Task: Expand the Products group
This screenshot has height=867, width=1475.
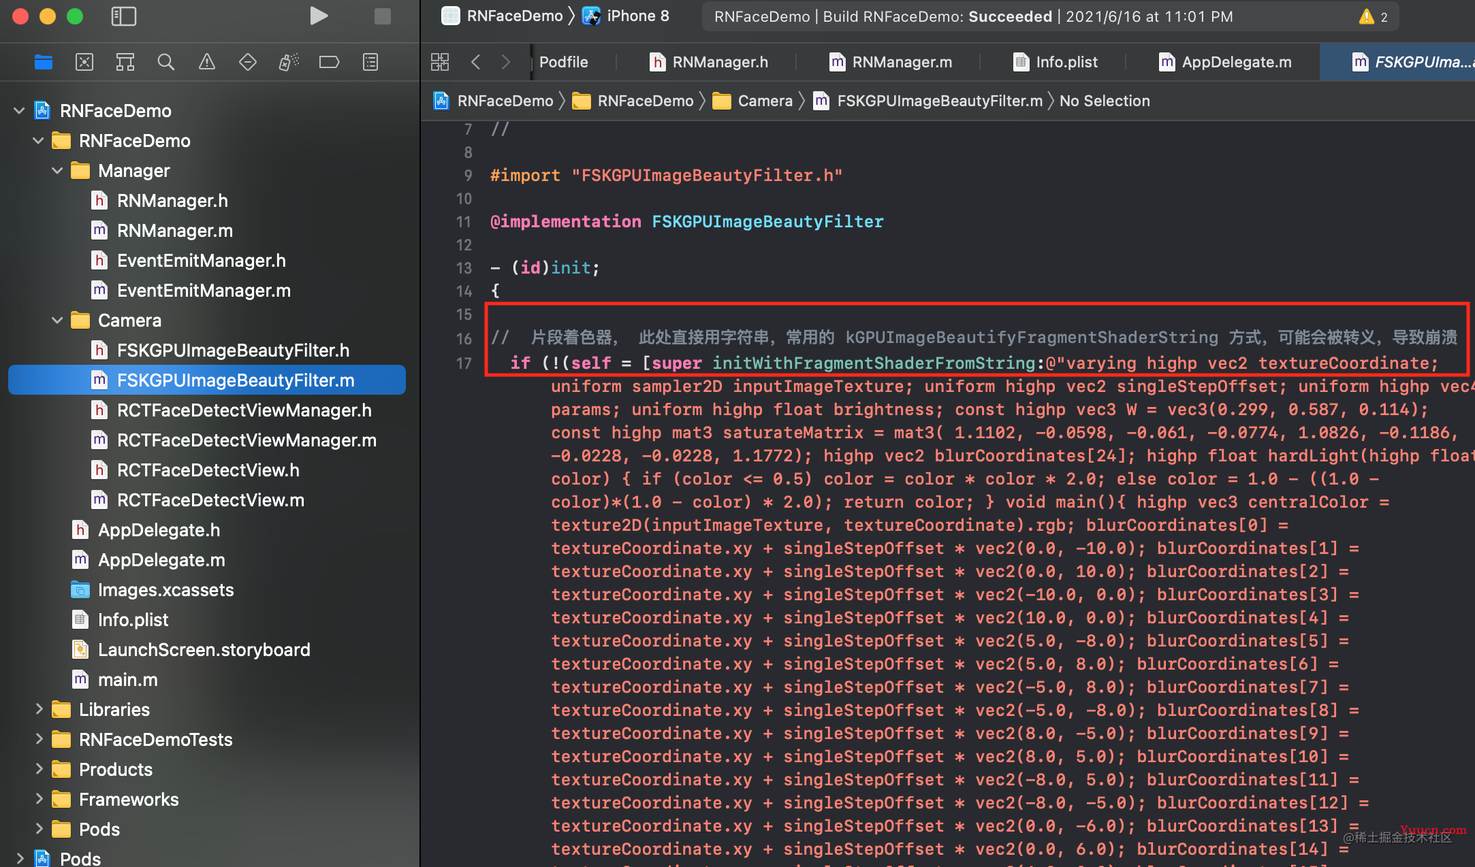Action: pos(39,769)
